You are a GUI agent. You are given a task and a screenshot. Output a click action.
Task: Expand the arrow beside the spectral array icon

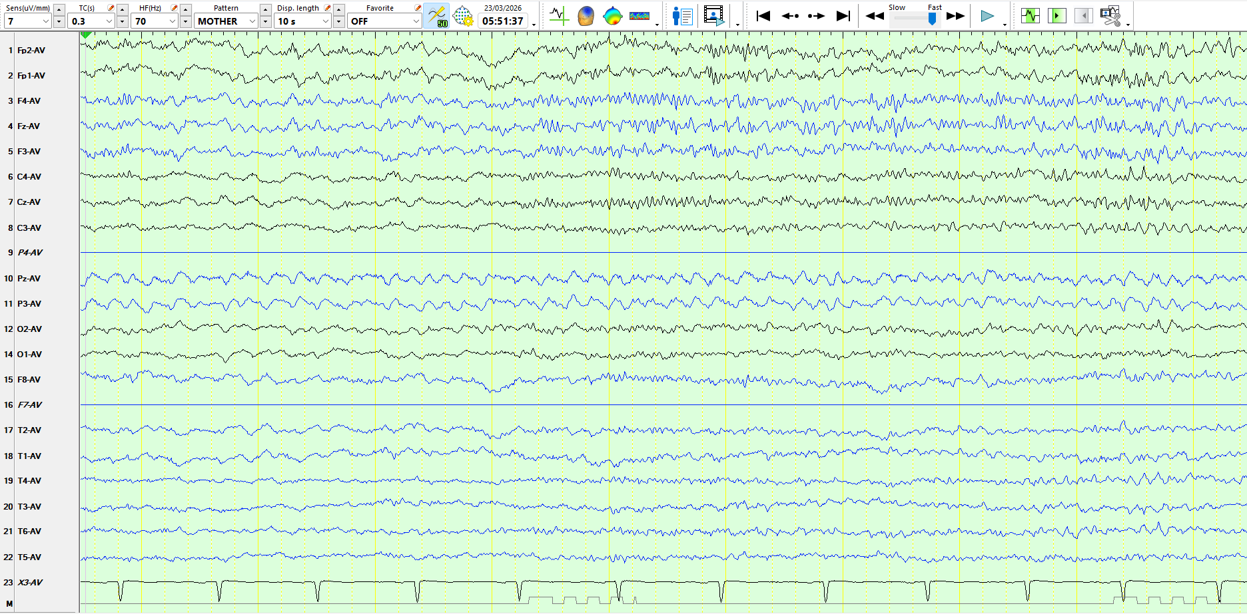657,25
